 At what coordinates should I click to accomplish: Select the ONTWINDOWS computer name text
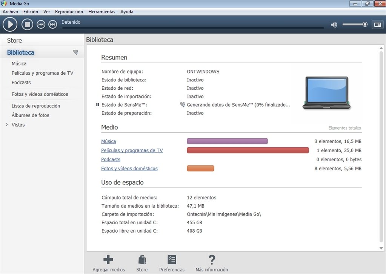(x=203, y=72)
